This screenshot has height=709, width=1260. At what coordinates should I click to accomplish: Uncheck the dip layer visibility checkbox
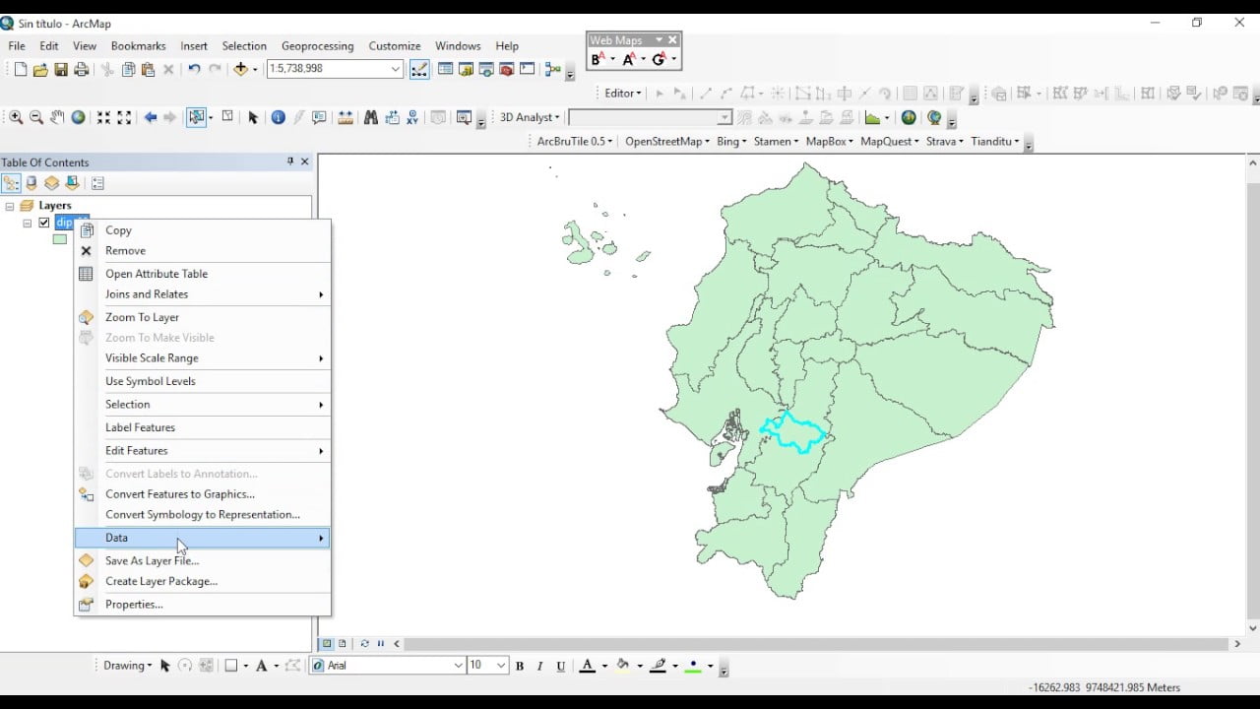click(x=43, y=223)
